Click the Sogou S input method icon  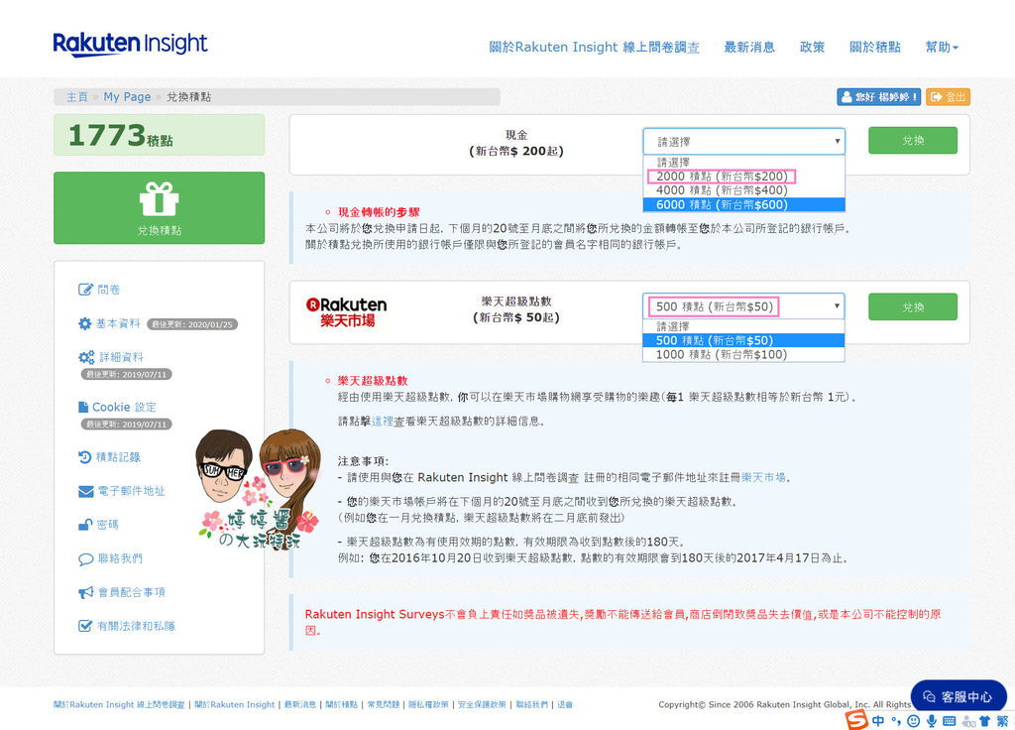coord(857,720)
